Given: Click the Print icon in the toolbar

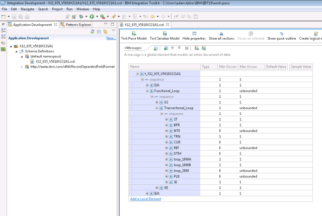Looking at the screenshot, I should (x=27, y=17).
